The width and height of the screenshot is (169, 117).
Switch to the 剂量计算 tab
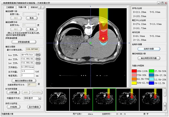click(x=22, y=7)
